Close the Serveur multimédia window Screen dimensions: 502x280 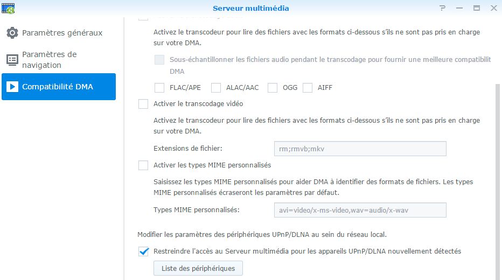click(493, 8)
